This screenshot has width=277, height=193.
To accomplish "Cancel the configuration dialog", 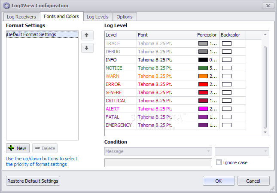I will (x=253, y=181).
